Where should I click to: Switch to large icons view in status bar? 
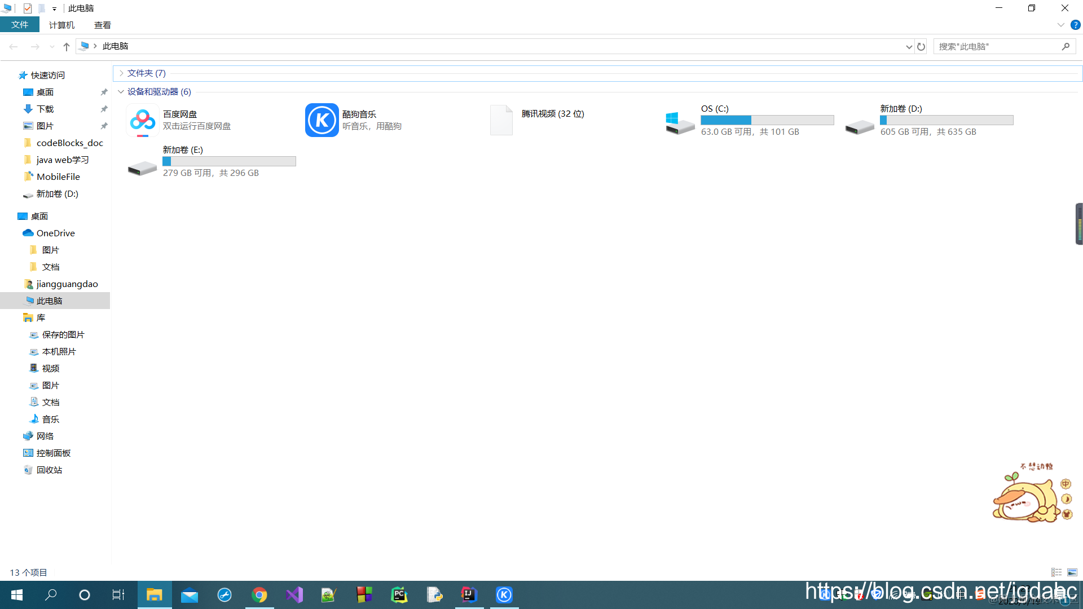coord(1072,572)
